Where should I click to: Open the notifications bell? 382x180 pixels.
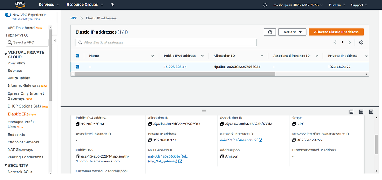click(x=265, y=5)
